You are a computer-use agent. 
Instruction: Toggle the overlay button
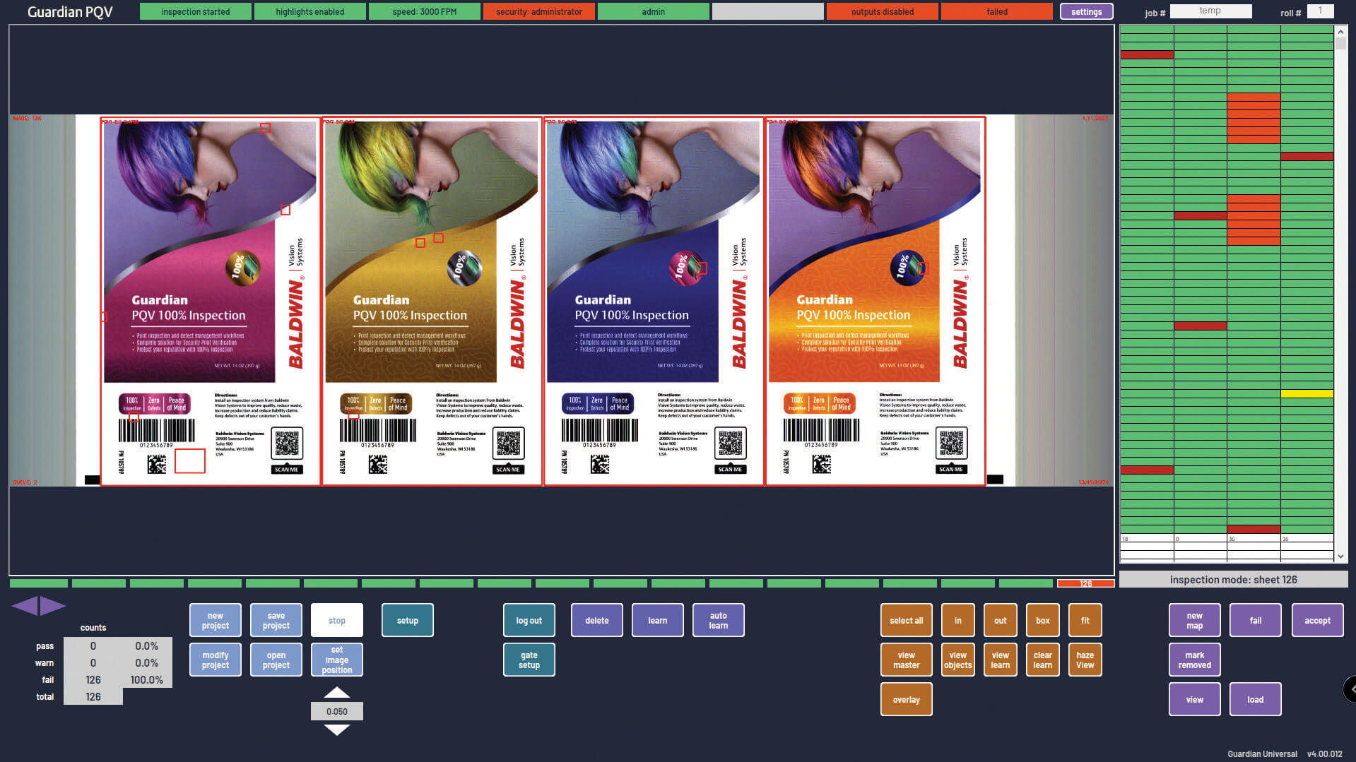(x=907, y=699)
